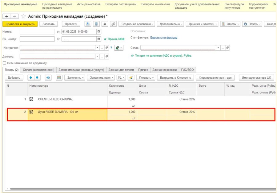Expand the Склад dropdown list

point(218,48)
